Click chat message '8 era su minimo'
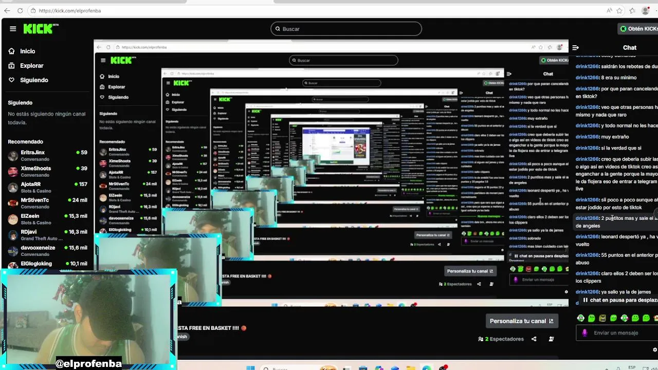 click(x=619, y=78)
